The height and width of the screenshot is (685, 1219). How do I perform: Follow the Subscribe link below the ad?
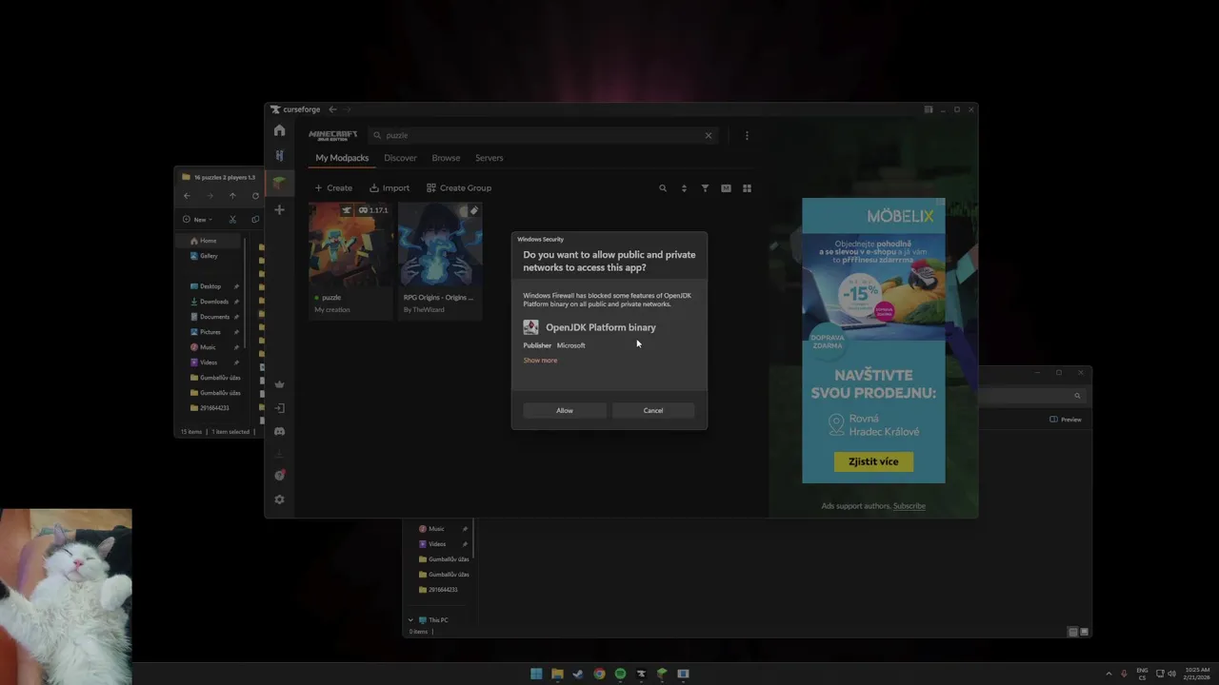[909, 506]
